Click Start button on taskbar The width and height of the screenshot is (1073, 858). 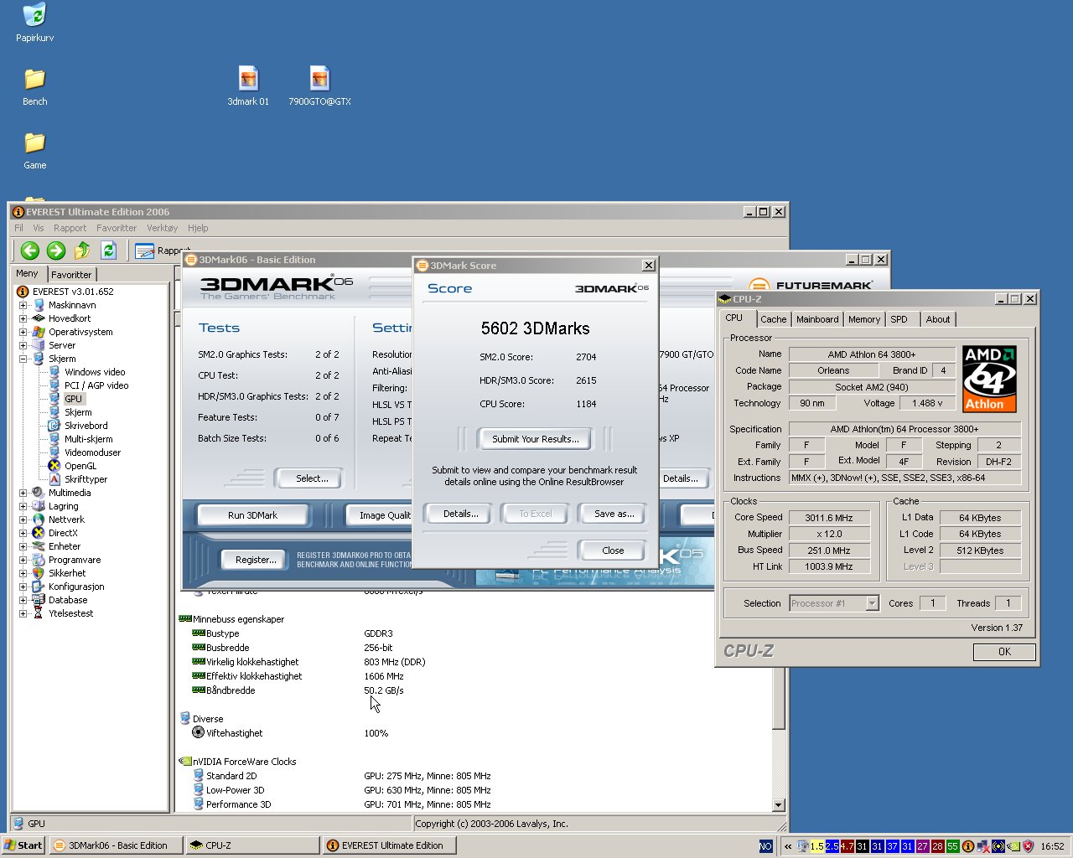[x=23, y=845]
